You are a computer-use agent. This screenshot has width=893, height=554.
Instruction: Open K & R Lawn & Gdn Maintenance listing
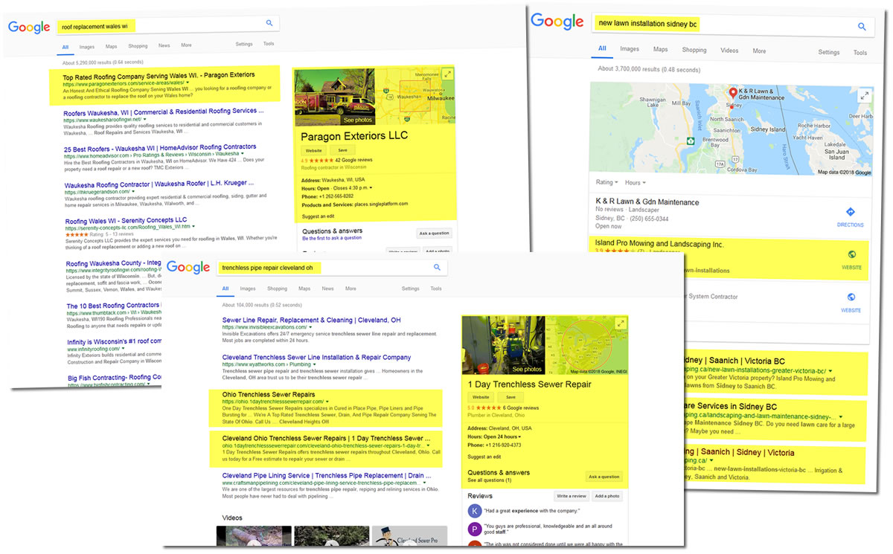click(x=647, y=202)
